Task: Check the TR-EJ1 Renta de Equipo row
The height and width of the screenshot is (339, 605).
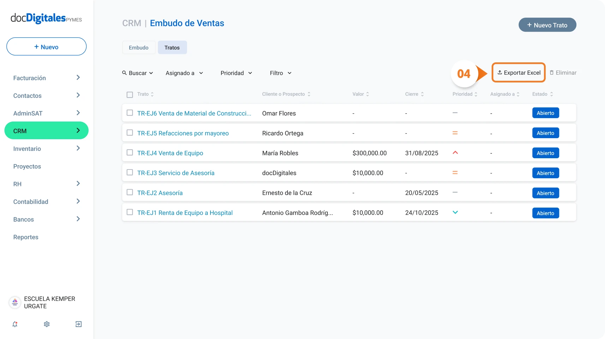Action: click(x=130, y=212)
